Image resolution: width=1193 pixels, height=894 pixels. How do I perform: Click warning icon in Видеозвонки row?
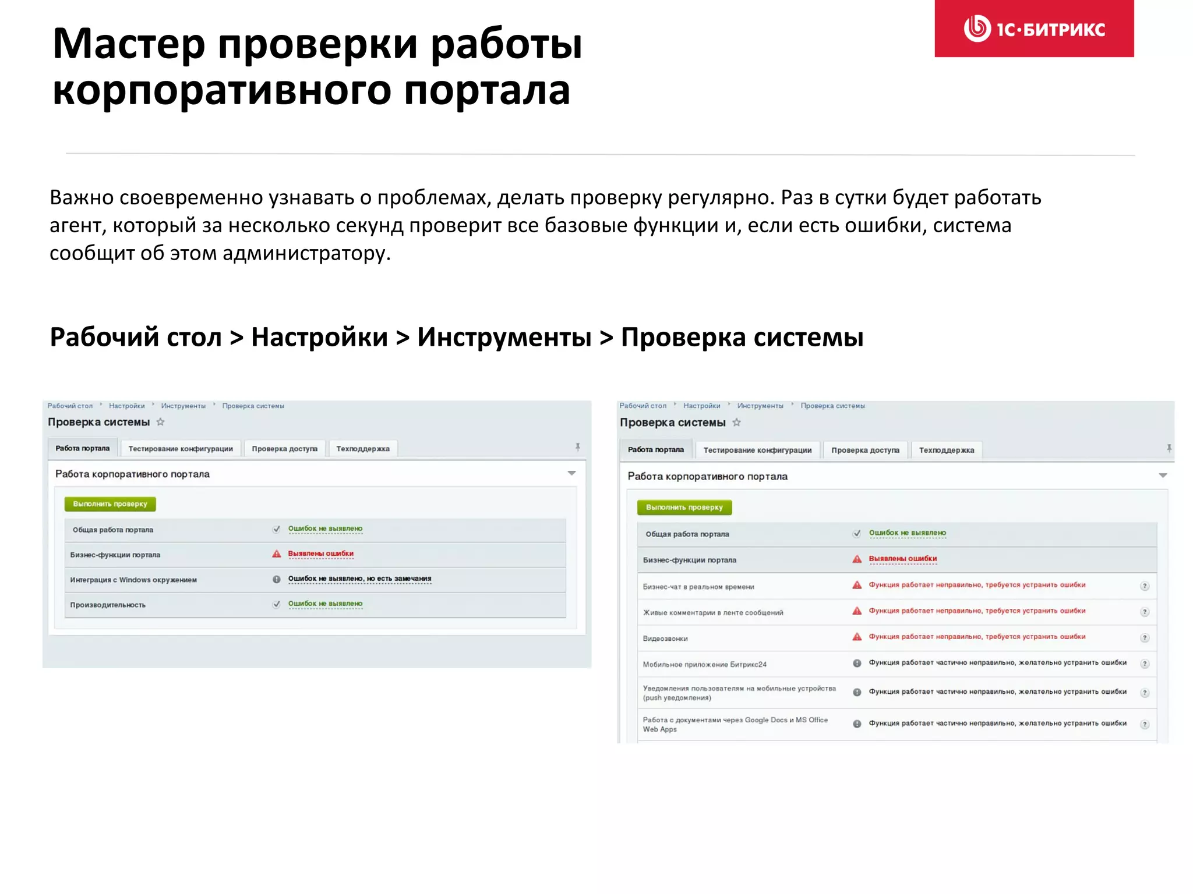click(857, 637)
